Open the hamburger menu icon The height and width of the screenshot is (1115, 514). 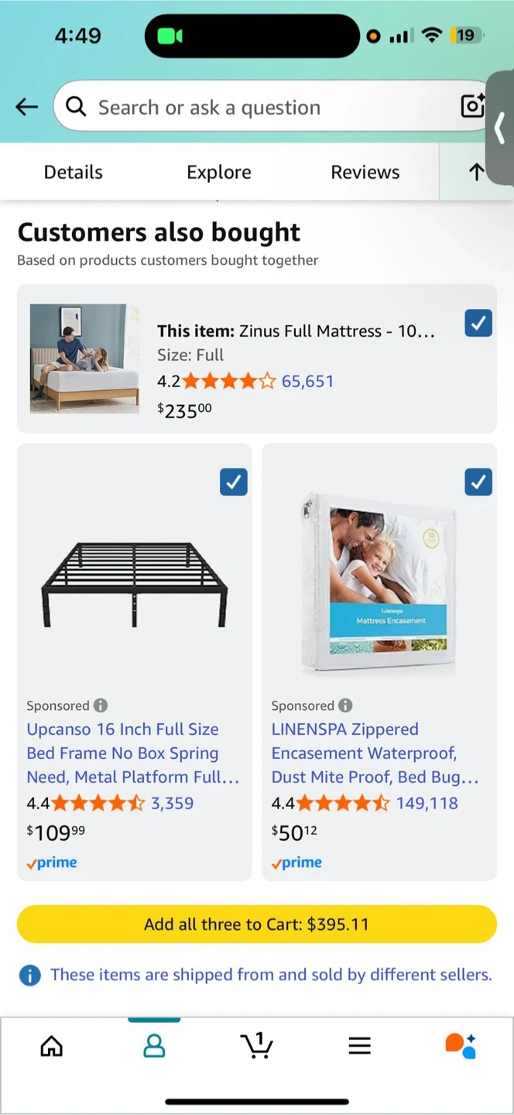click(359, 1046)
